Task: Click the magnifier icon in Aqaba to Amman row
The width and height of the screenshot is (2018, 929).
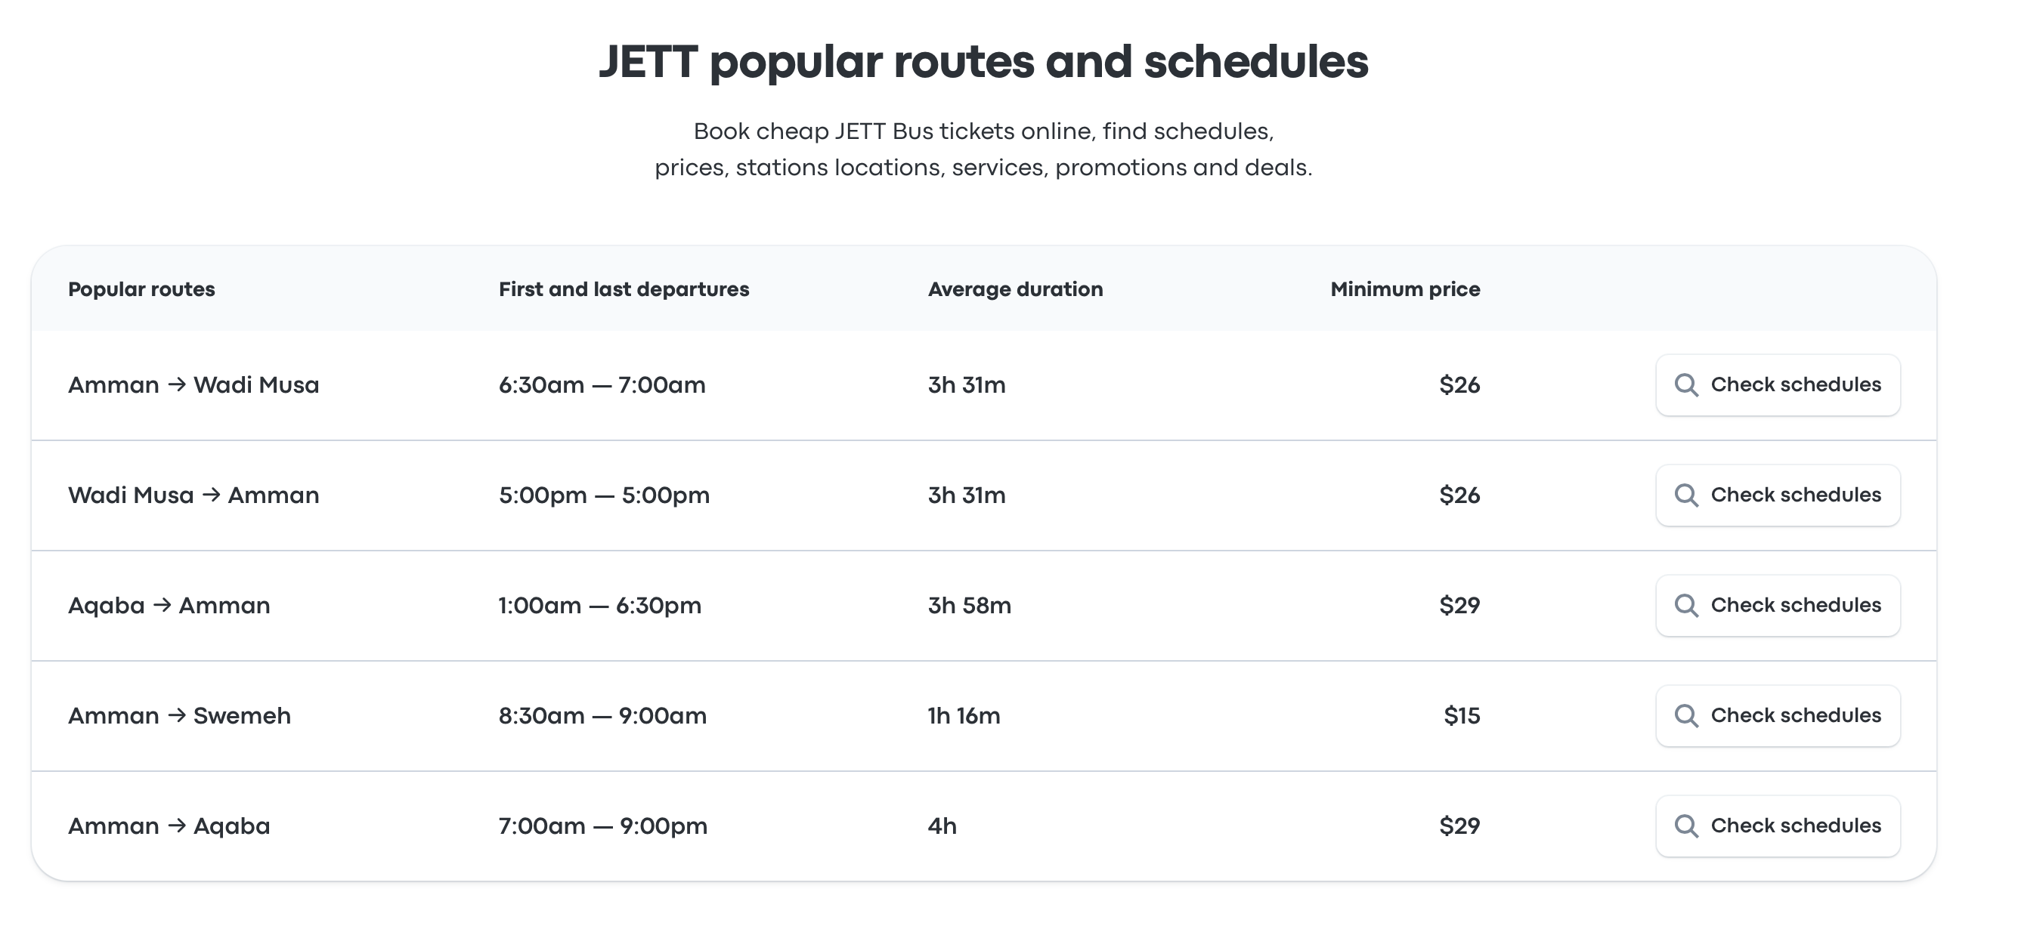Action: (x=1686, y=606)
